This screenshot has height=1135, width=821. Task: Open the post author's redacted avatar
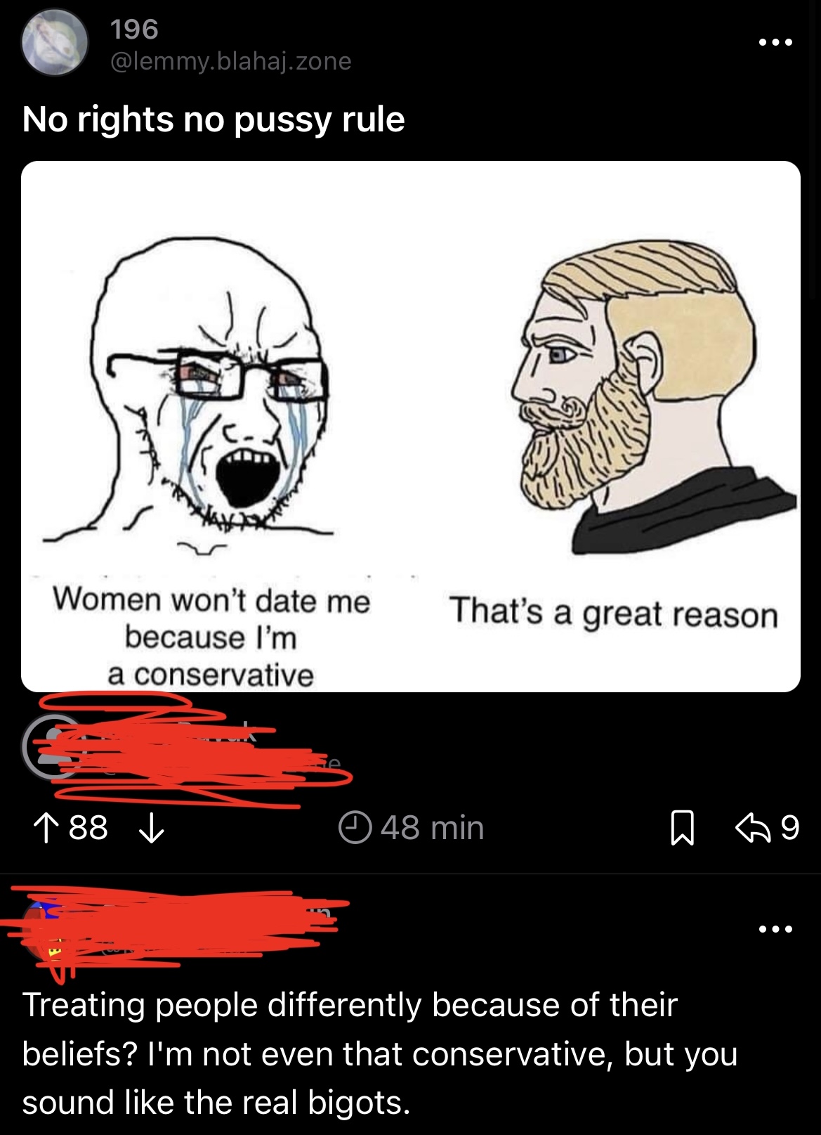pos(52,747)
